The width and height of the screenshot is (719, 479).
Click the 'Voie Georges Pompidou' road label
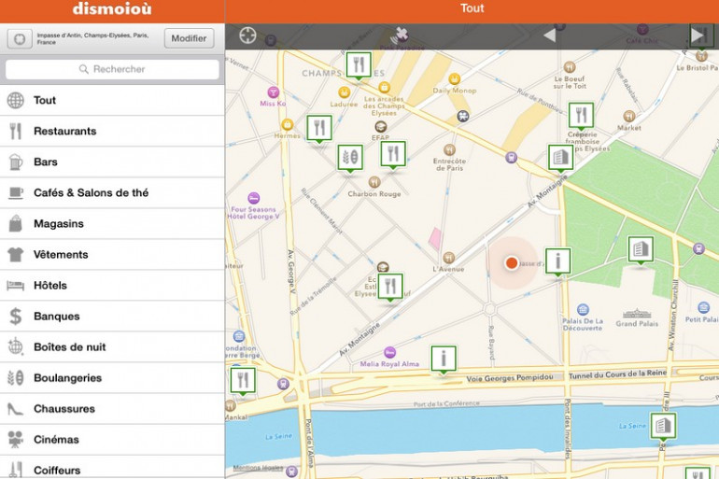[x=510, y=378]
